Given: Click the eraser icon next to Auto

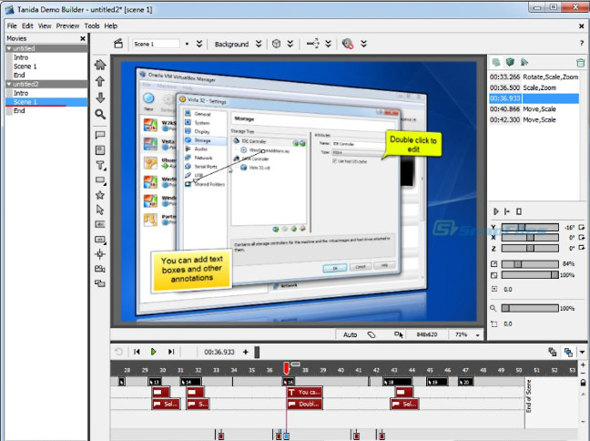Looking at the screenshot, I should [x=371, y=334].
